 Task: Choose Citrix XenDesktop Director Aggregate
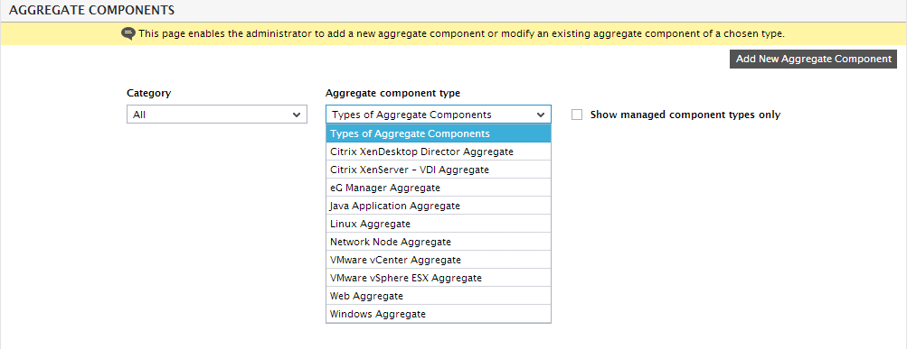pyautogui.click(x=439, y=152)
